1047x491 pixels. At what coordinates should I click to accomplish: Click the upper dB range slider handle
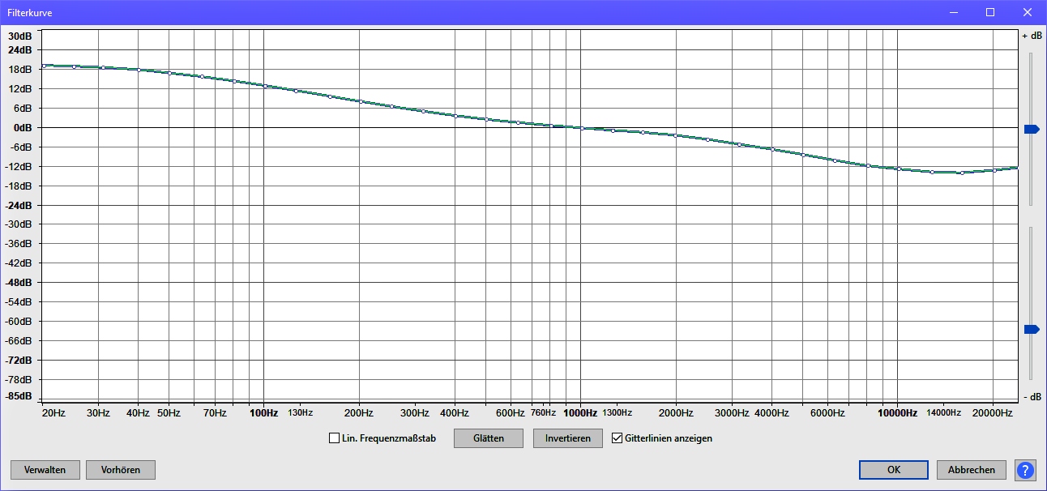point(1031,129)
